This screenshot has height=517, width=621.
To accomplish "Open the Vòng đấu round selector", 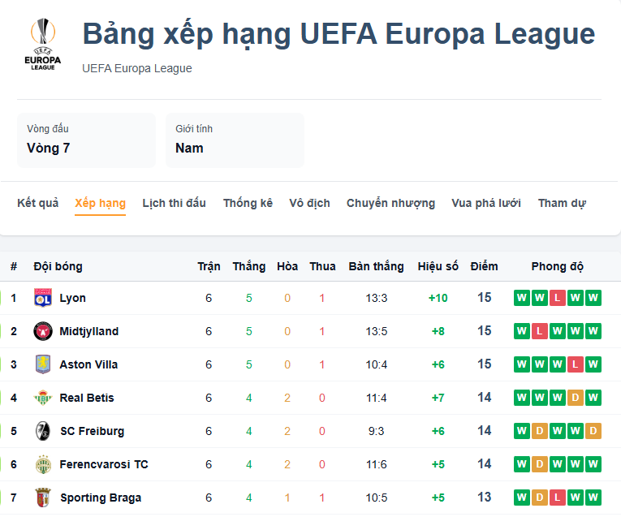I will click(x=86, y=140).
